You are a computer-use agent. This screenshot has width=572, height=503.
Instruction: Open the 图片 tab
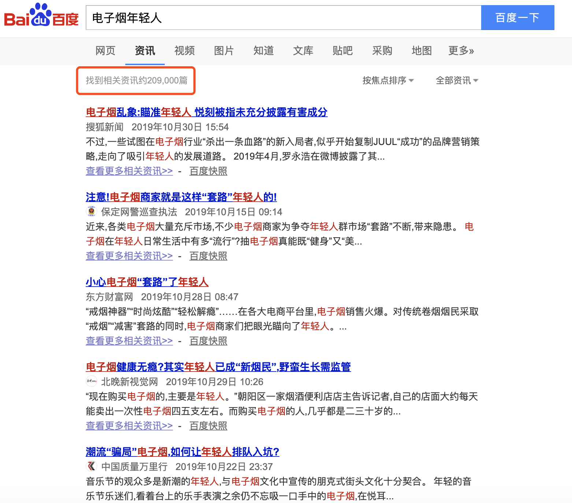(224, 51)
